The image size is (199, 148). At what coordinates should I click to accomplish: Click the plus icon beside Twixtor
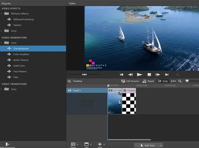tap(9, 25)
